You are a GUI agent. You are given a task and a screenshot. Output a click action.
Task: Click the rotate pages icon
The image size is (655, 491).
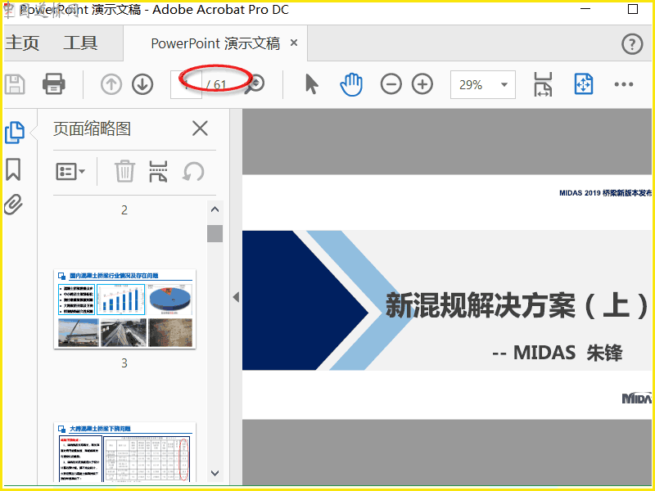[x=193, y=172]
